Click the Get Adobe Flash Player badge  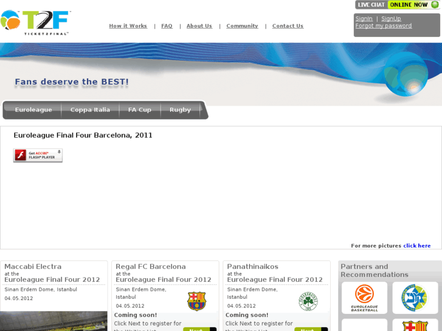pyautogui.click(x=38, y=155)
